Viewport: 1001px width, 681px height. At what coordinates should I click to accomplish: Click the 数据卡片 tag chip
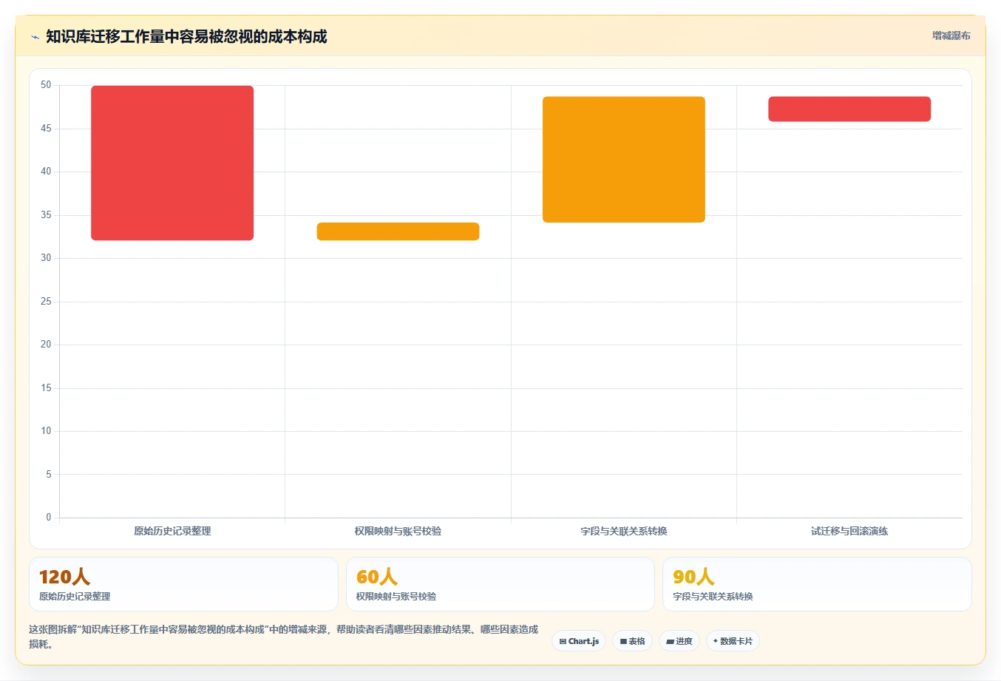pyautogui.click(x=733, y=641)
